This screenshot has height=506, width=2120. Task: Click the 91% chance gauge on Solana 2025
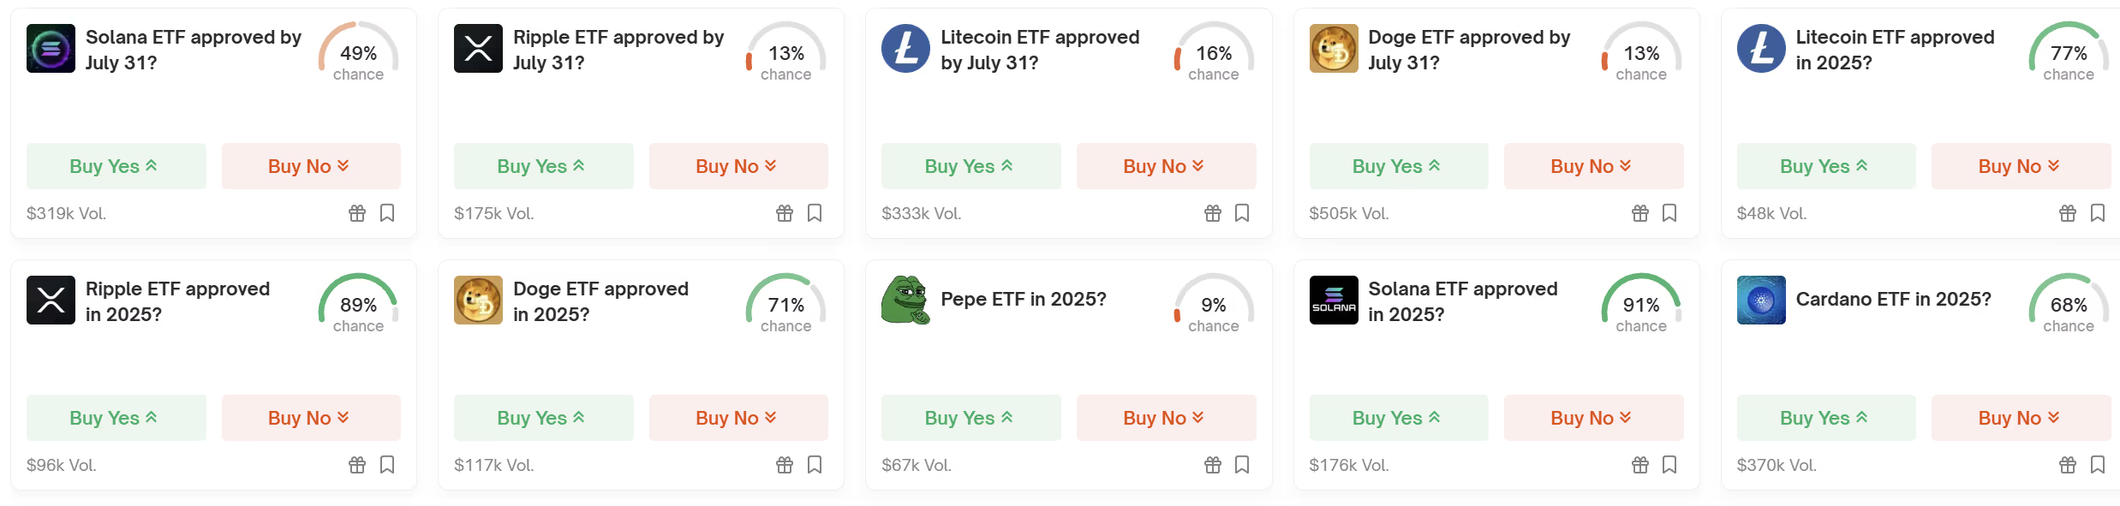pos(1641,304)
